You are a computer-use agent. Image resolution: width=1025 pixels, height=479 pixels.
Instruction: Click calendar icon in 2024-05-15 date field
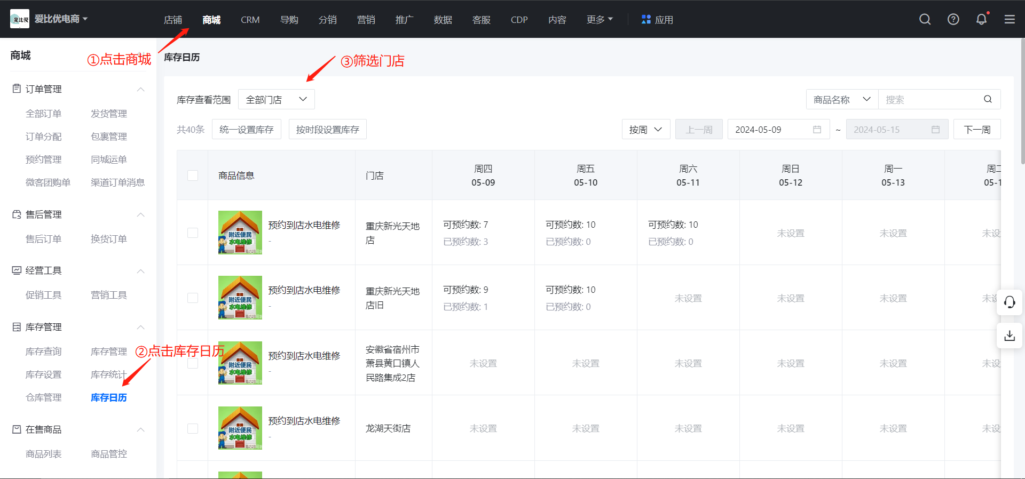pyautogui.click(x=935, y=130)
